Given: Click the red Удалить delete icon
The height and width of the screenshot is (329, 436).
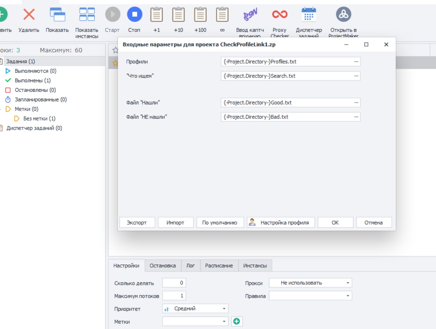Looking at the screenshot, I should 29,15.
